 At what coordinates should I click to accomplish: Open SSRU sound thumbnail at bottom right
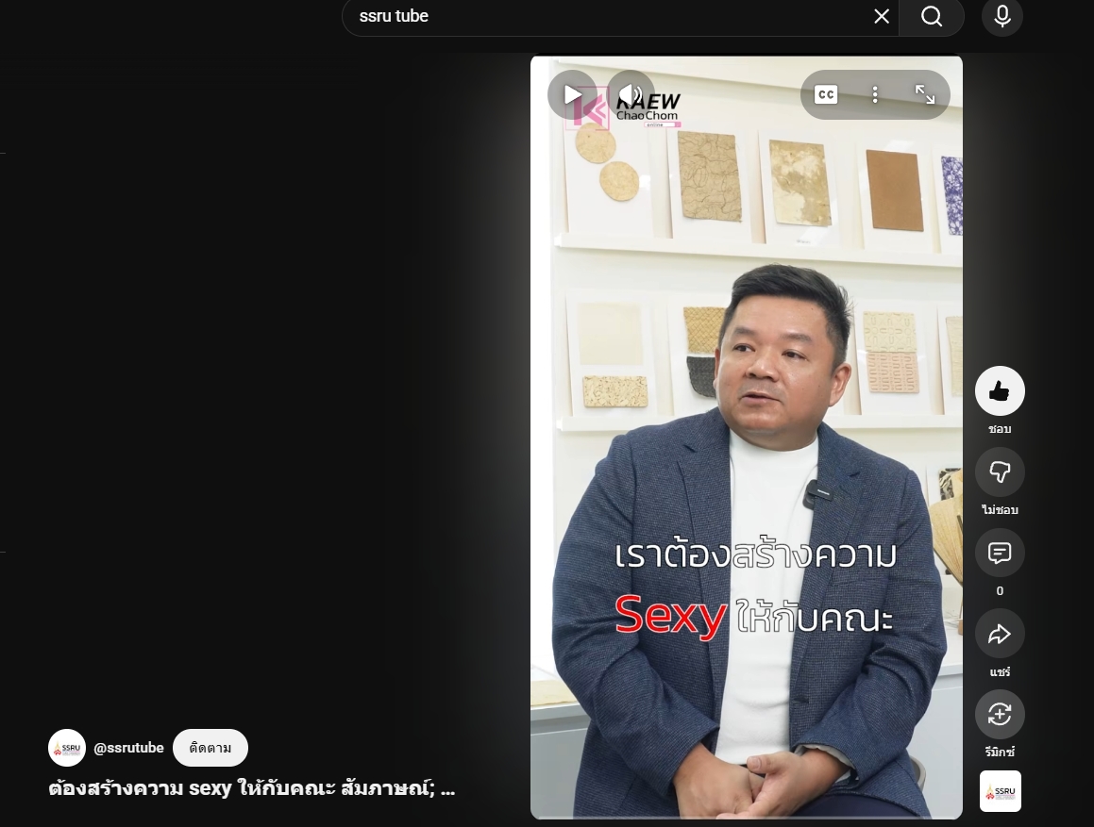click(1000, 791)
